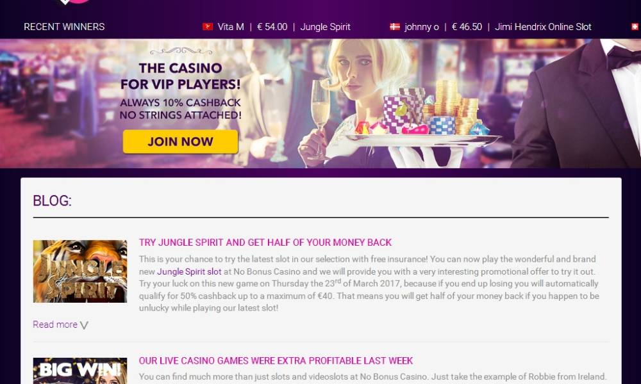This screenshot has height=384, width=641.
Task: Expand the Read more chevron arrow
Action: (x=84, y=325)
